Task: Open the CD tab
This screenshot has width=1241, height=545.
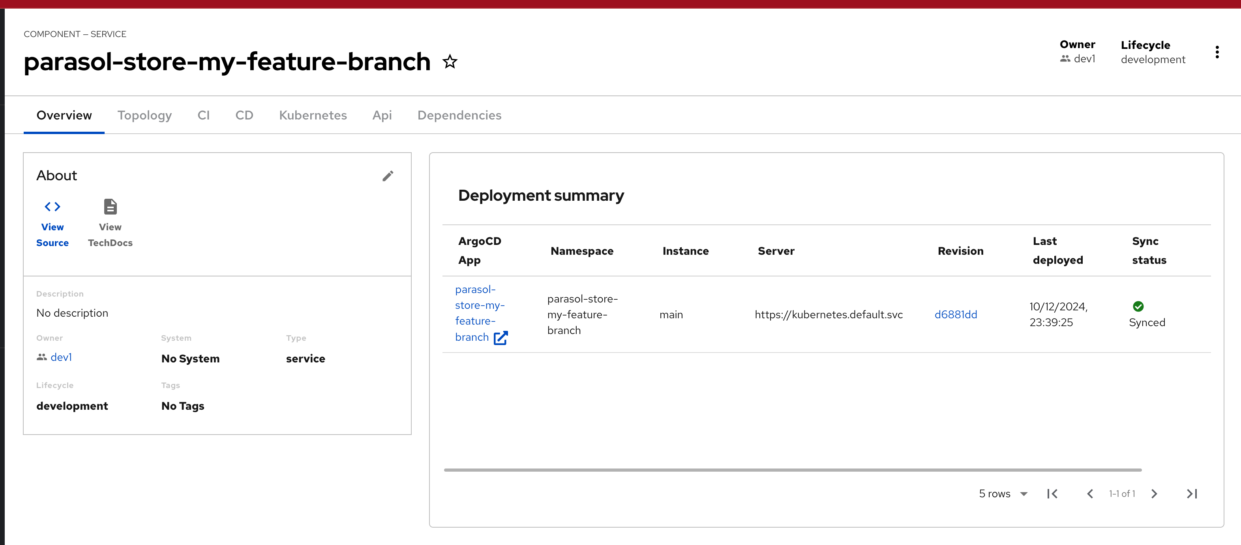Action: [x=244, y=115]
